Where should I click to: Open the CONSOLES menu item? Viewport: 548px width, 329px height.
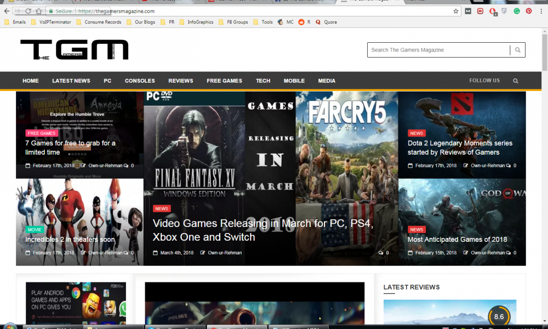point(140,81)
